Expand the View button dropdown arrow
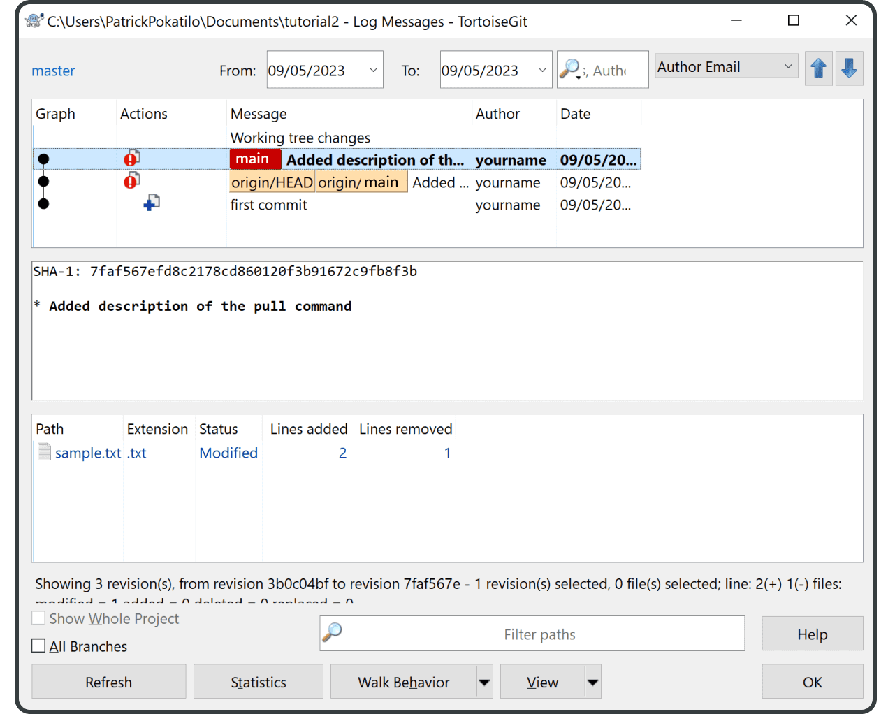 592,681
